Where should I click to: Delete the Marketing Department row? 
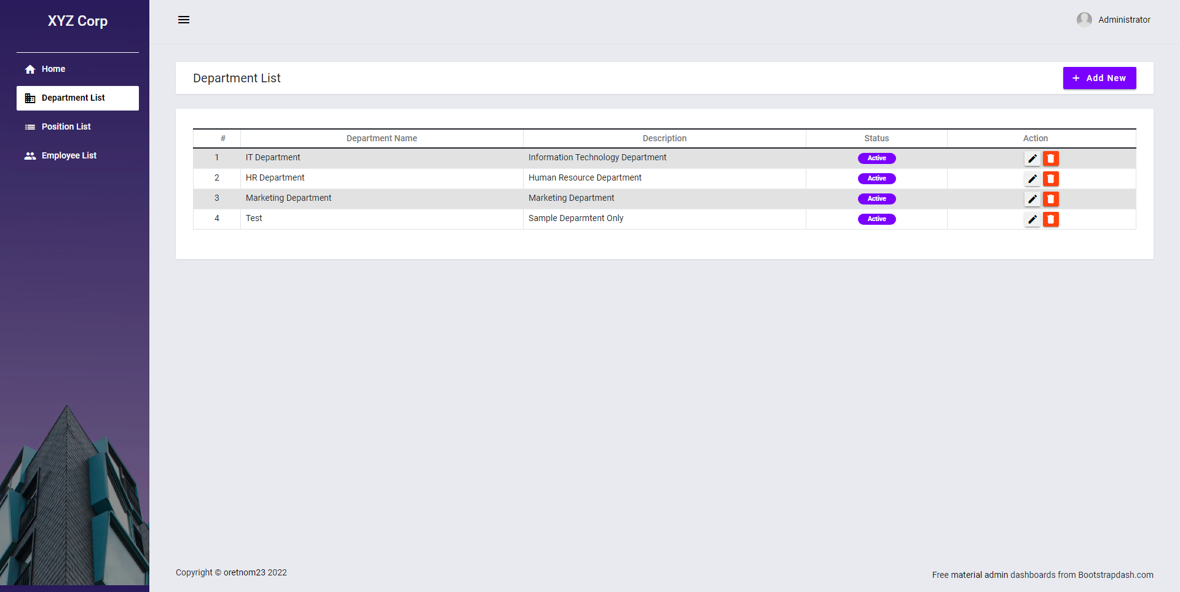pyautogui.click(x=1050, y=199)
